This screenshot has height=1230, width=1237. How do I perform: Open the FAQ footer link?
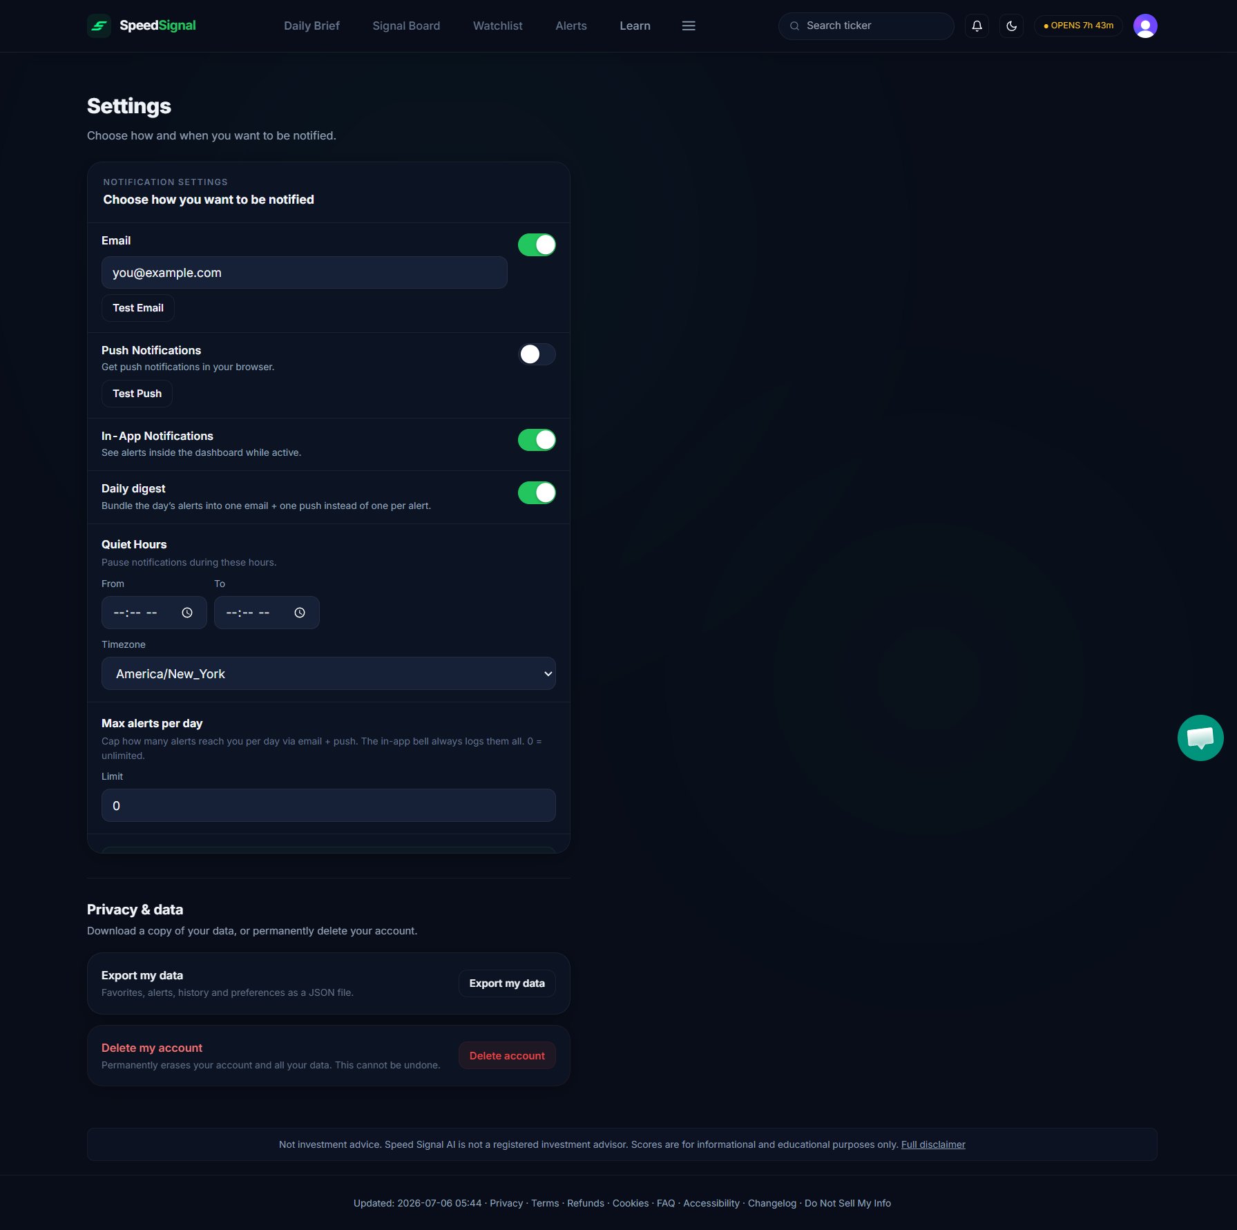coord(666,1203)
